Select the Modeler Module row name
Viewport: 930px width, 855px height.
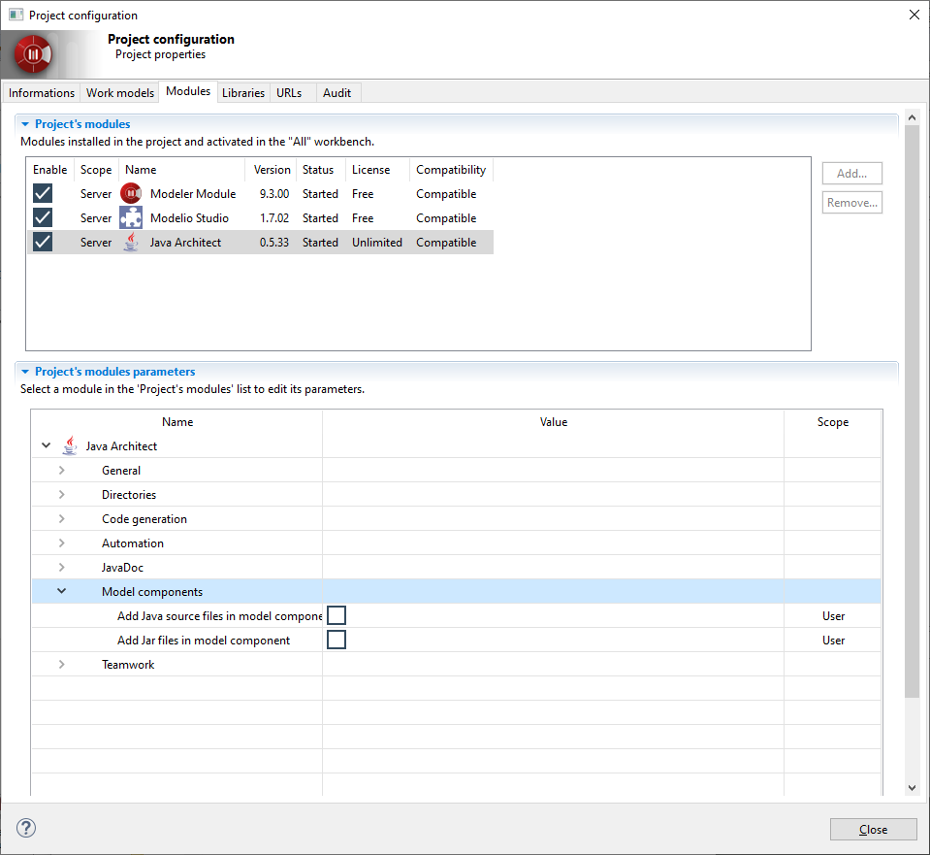point(193,194)
